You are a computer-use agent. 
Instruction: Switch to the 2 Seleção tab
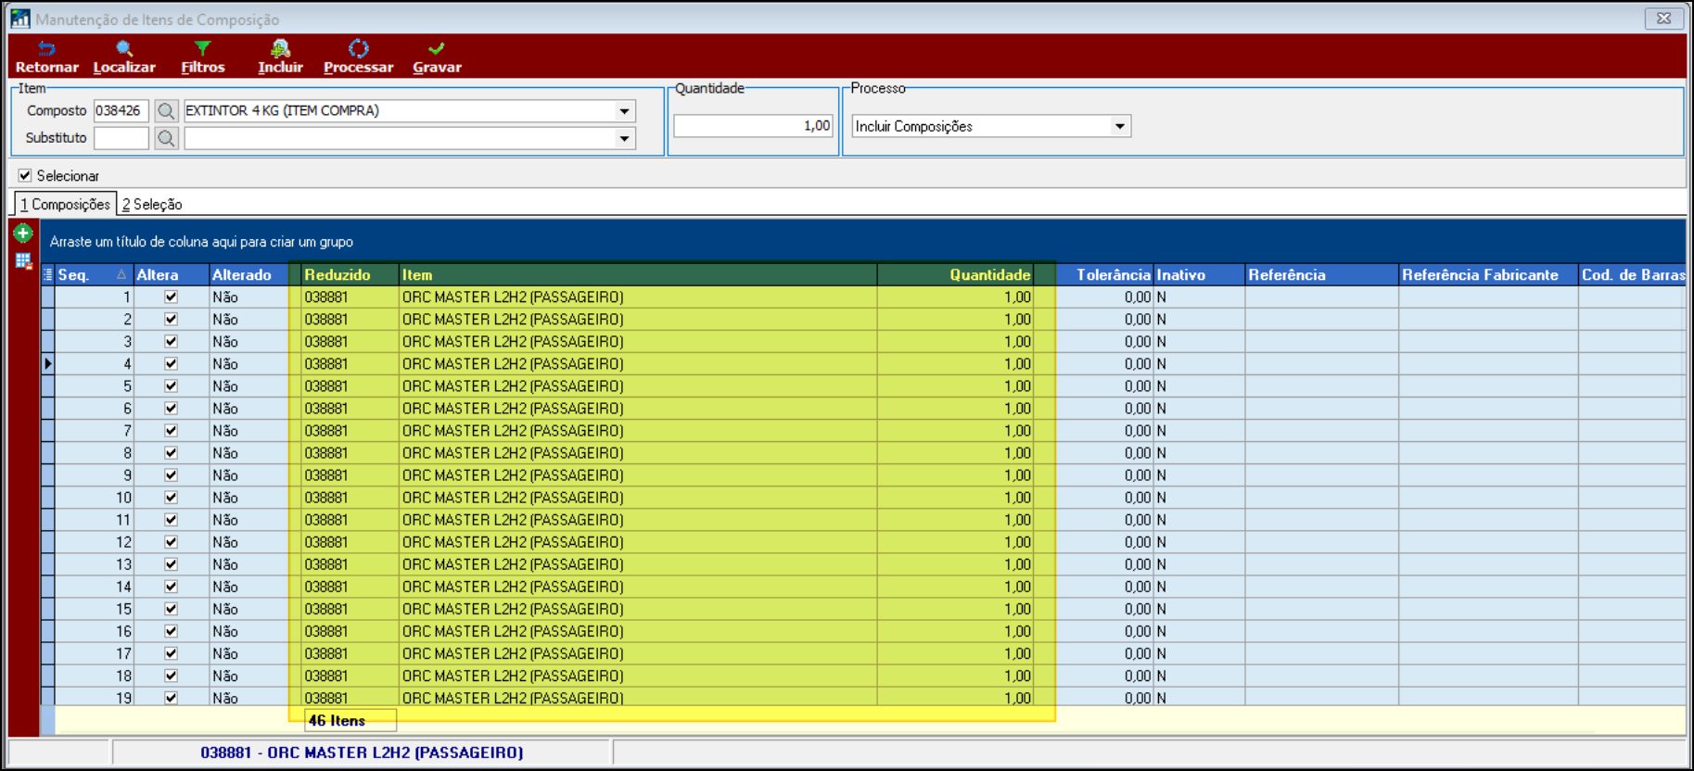[x=152, y=204]
